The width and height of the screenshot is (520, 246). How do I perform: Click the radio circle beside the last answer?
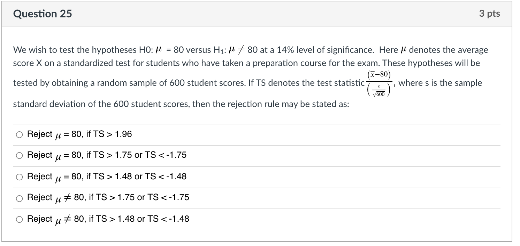tap(20, 219)
